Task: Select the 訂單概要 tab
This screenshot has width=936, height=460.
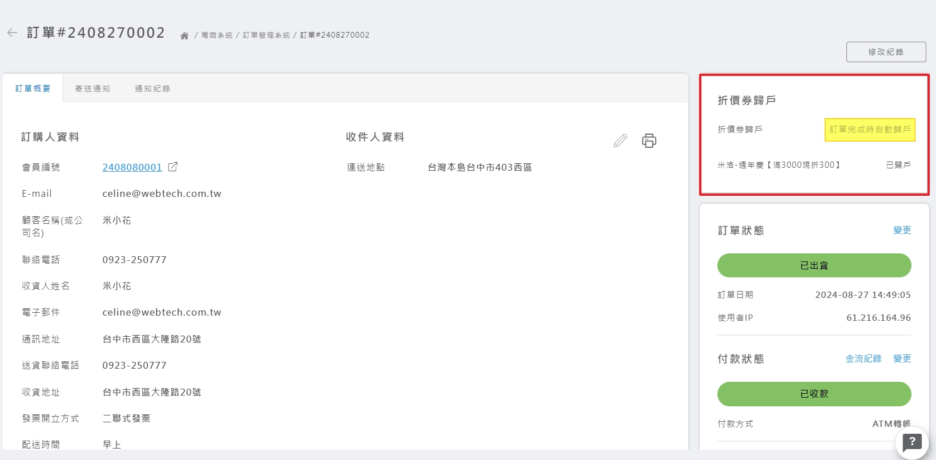Action: [33, 88]
